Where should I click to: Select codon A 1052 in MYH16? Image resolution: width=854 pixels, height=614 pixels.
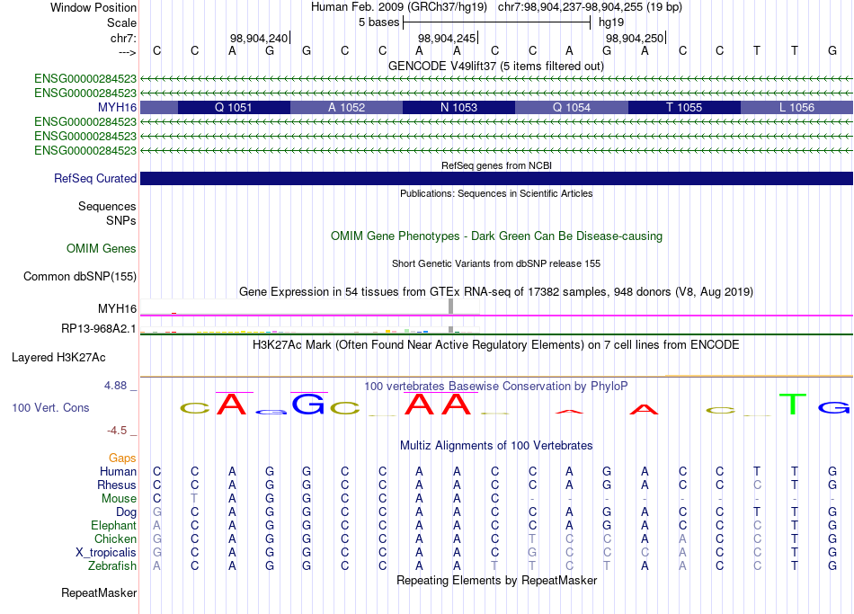click(x=346, y=107)
